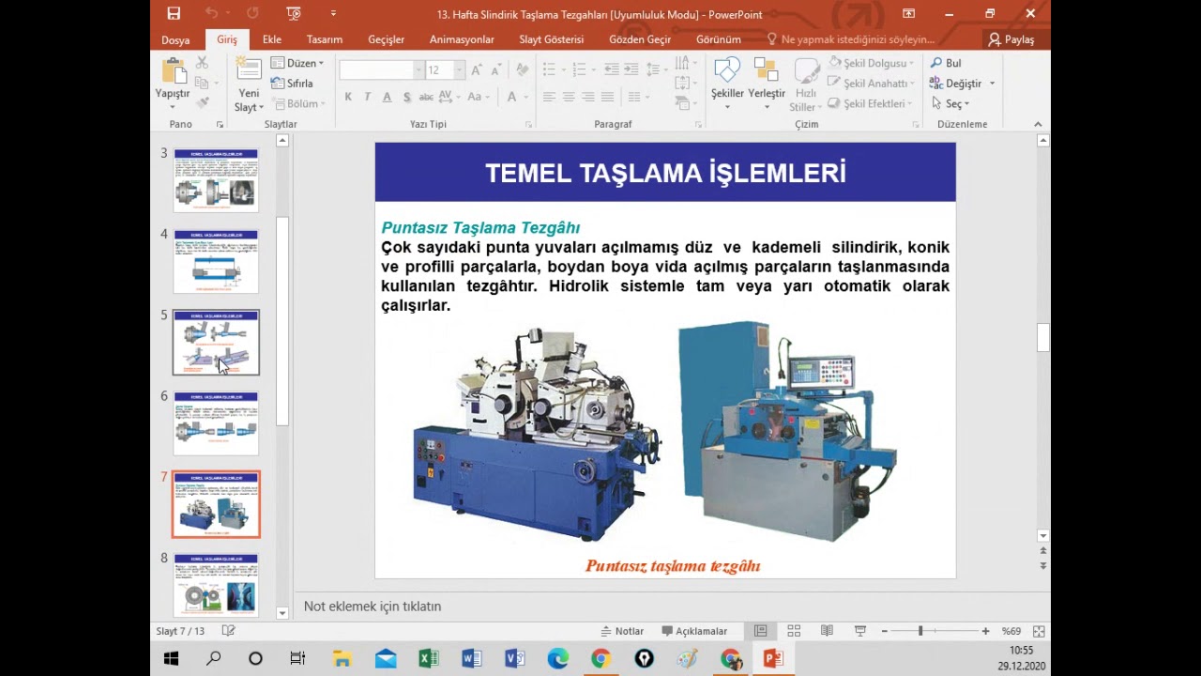Click the align left paragraph icon
Viewport: 1201px width, 676px height.
[549, 97]
